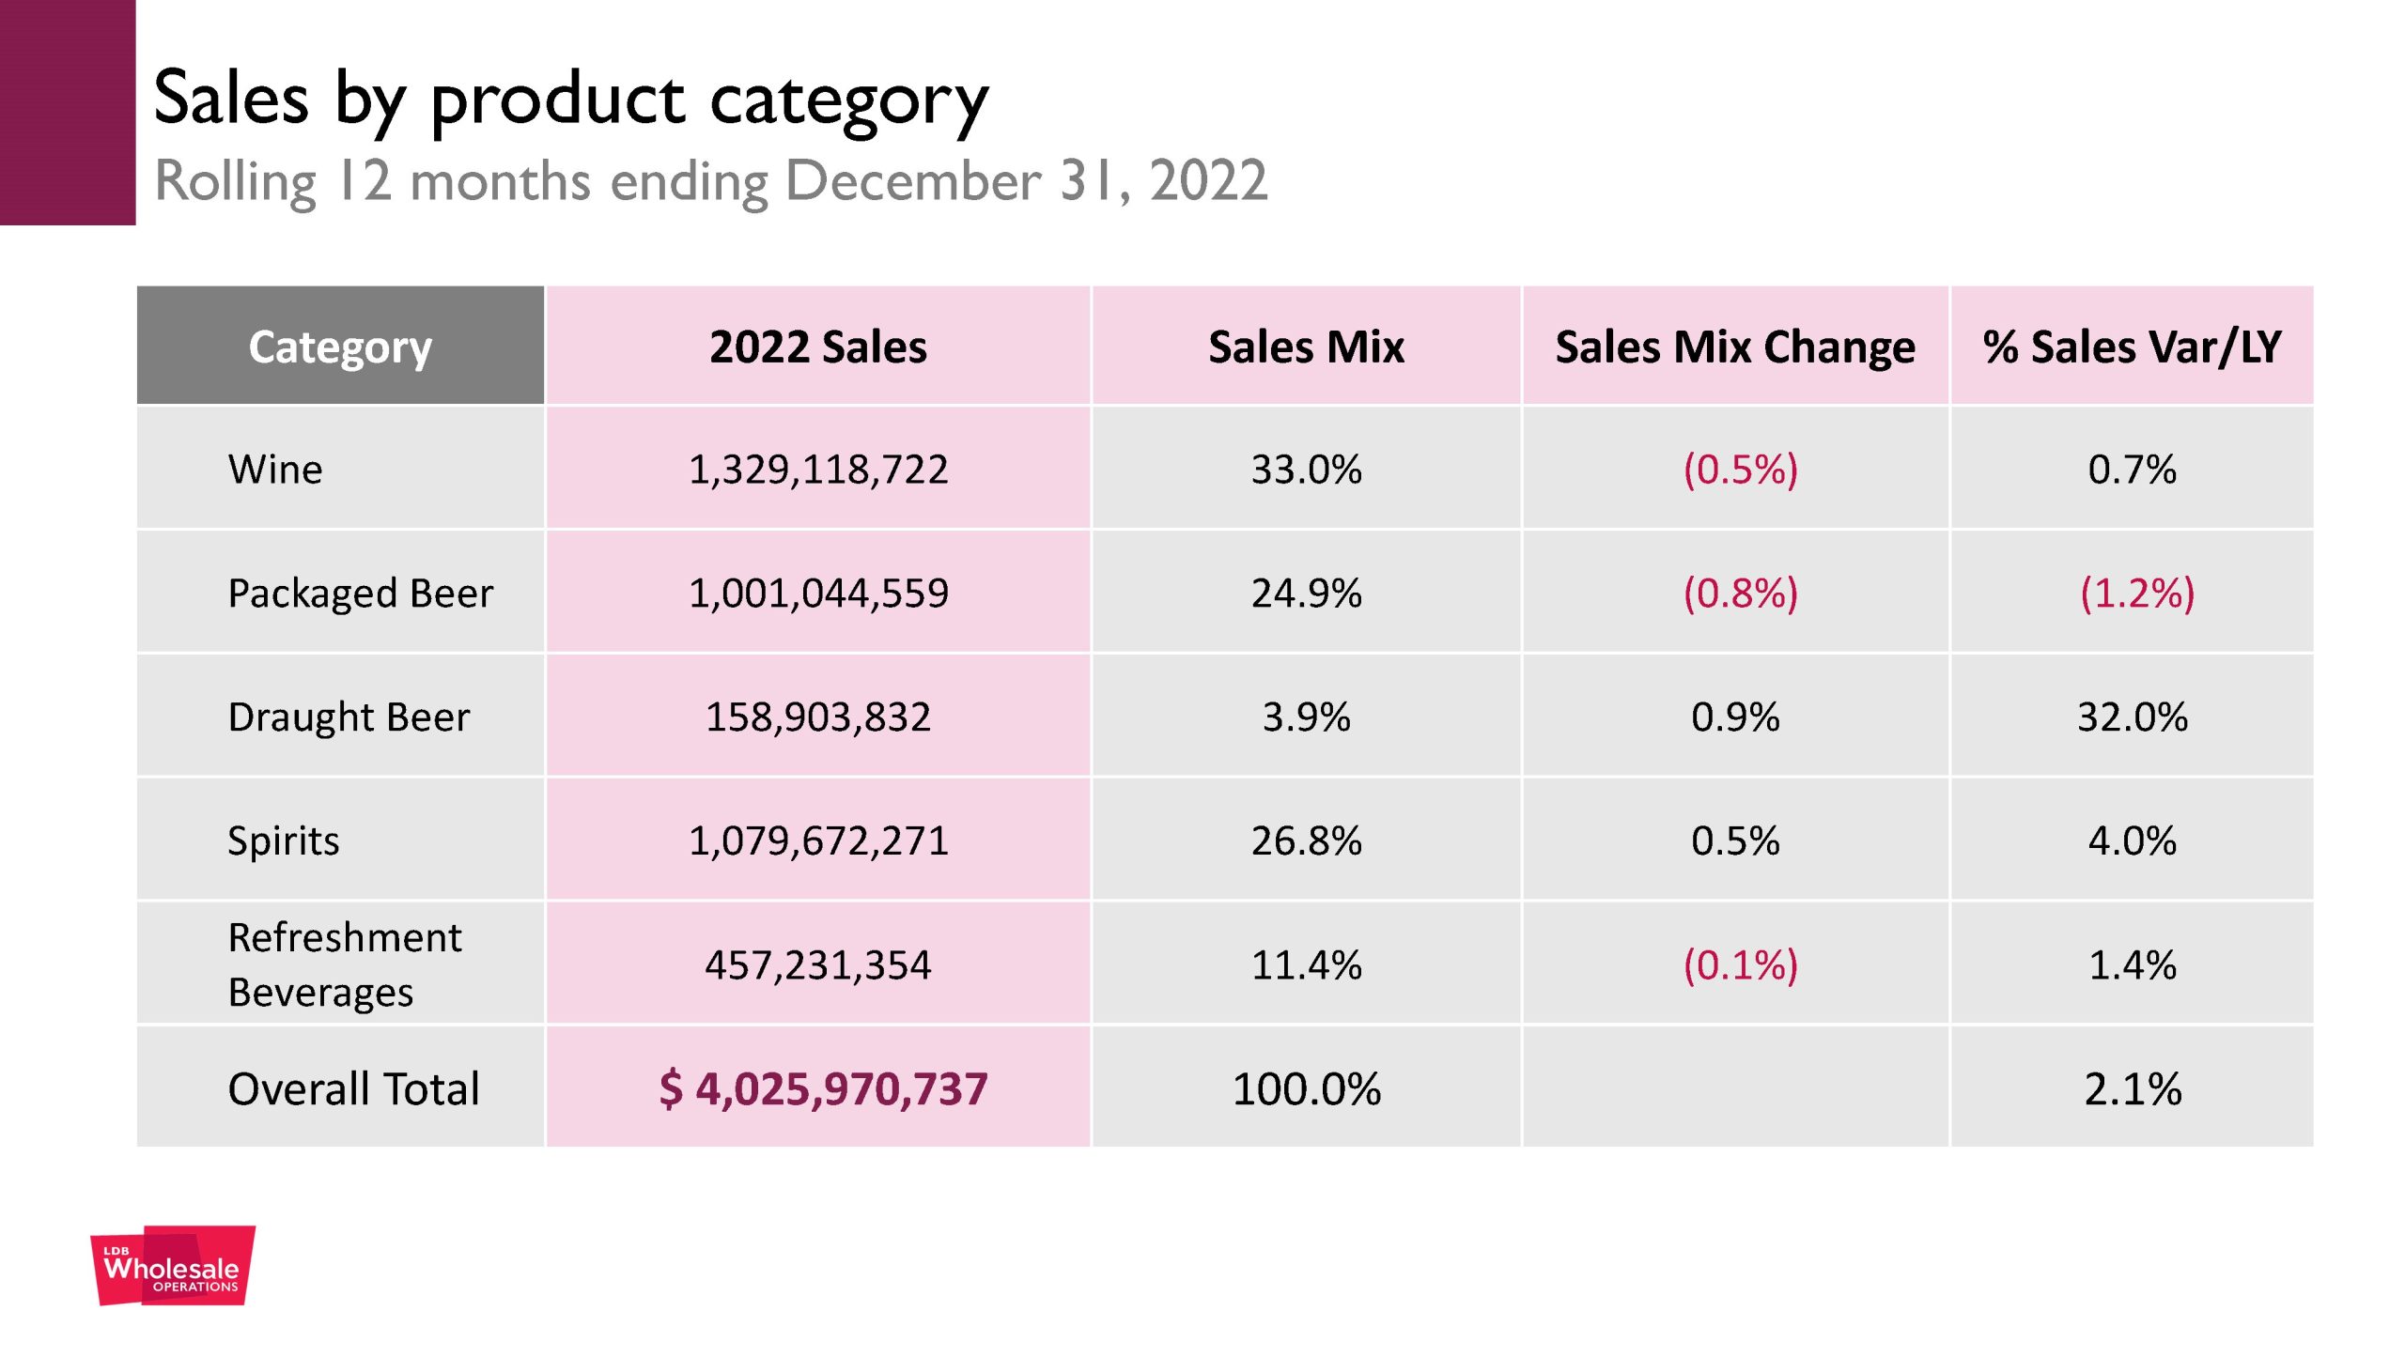Select the 'Refreshment Beverages' category cell
Viewport: 2405px width, 1357px height.
click(345, 964)
